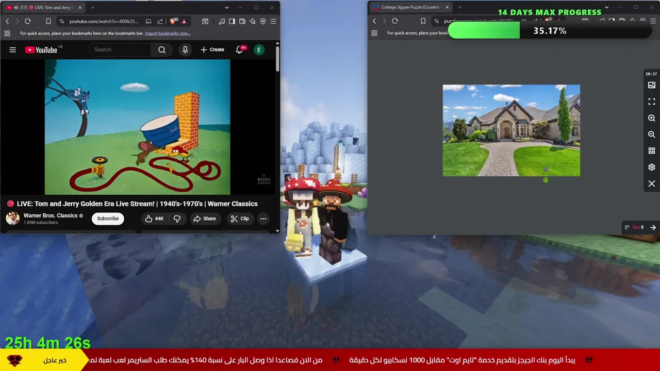Go to the YouTube home logo
The image size is (660, 371).
coord(41,50)
